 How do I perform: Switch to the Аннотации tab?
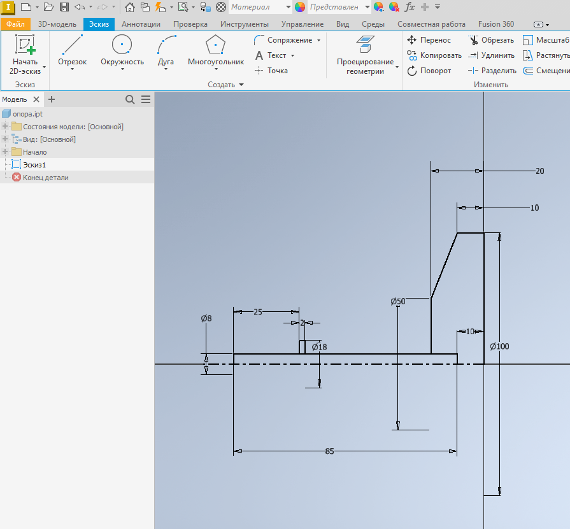pos(141,24)
